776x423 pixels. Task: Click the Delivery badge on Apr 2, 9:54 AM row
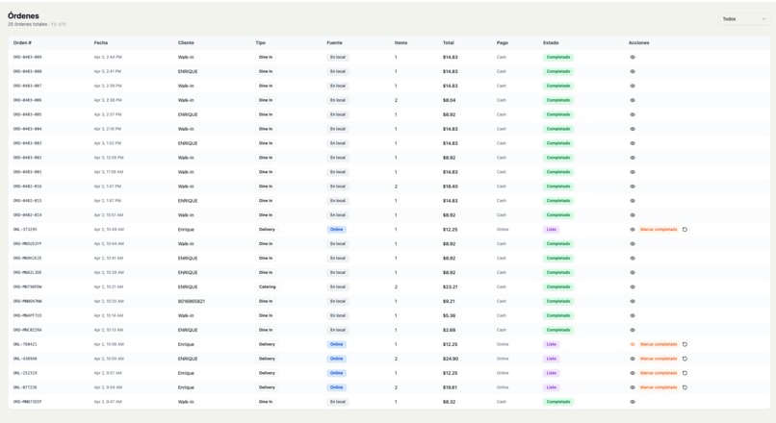pyautogui.click(x=267, y=387)
